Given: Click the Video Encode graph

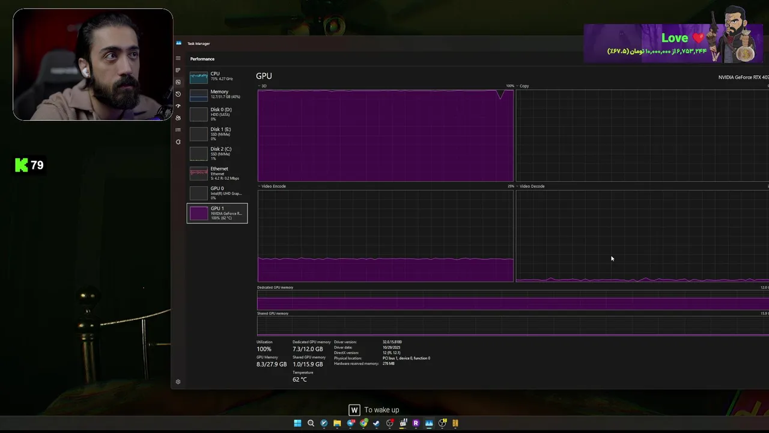Looking at the screenshot, I should (386, 236).
